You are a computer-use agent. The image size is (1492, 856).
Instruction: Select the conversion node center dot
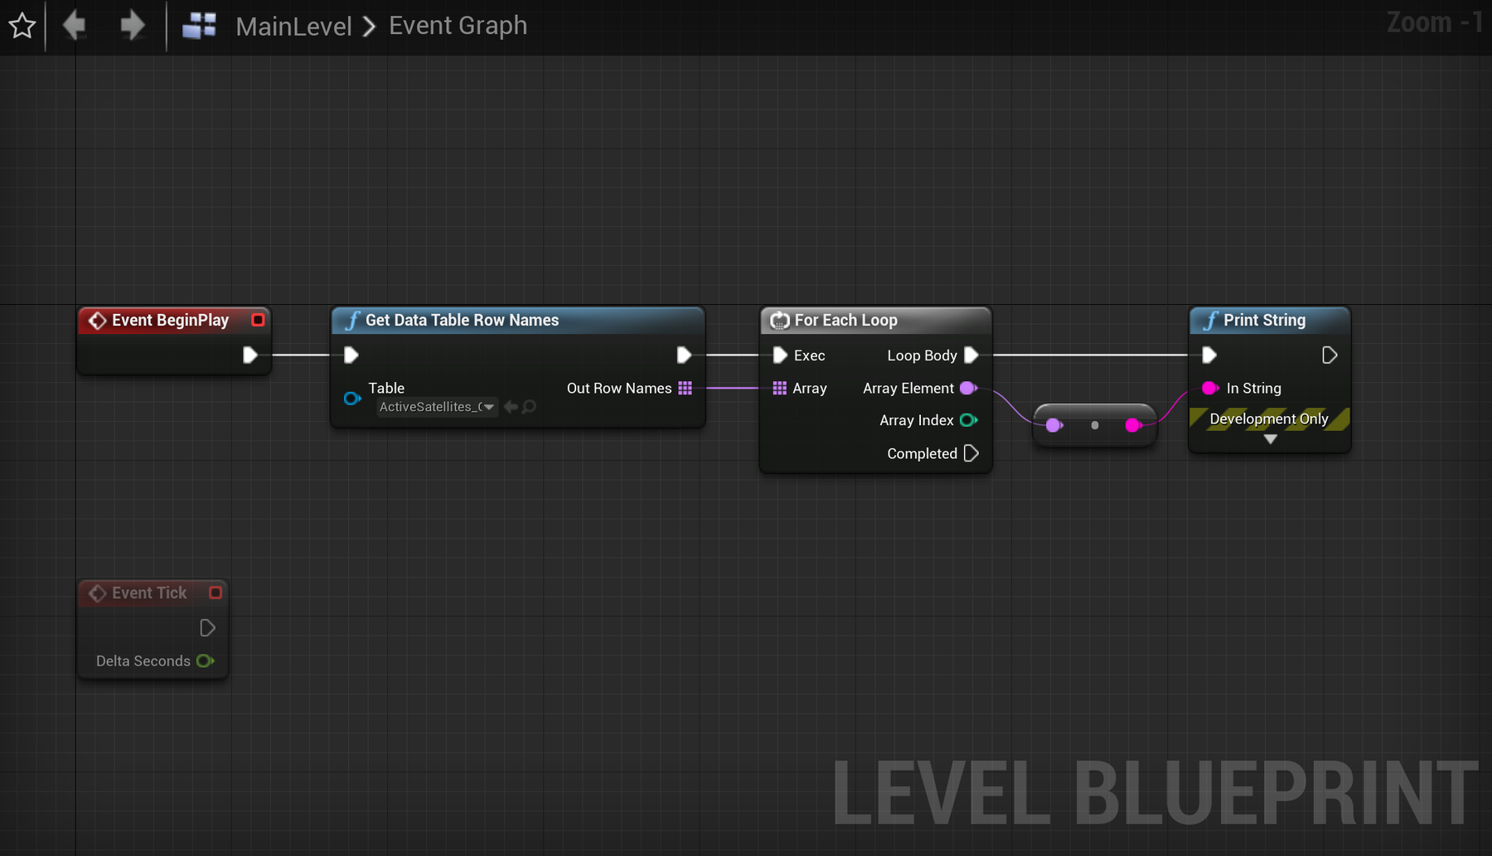(x=1094, y=425)
